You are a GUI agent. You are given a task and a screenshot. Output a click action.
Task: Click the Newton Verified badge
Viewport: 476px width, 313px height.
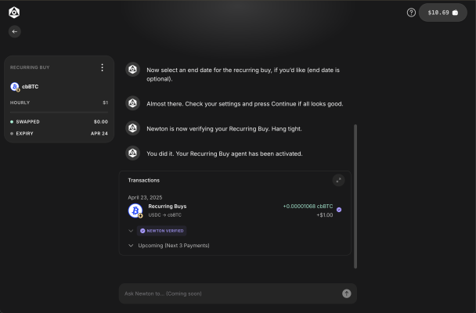click(x=161, y=231)
